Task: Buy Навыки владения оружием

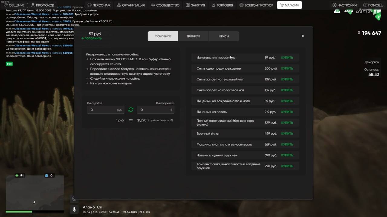Action: (287, 155)
